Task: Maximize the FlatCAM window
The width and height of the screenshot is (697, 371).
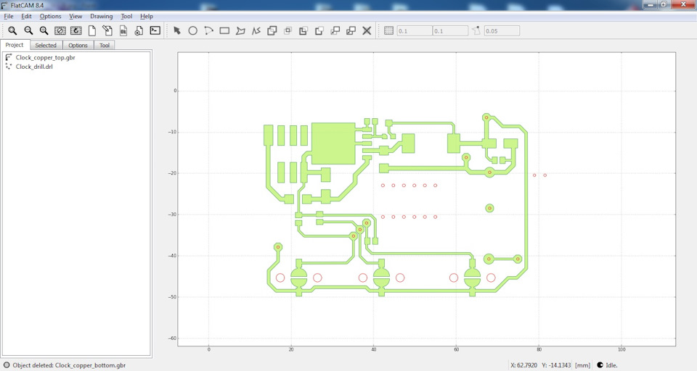Action: (x=664, y=4)
